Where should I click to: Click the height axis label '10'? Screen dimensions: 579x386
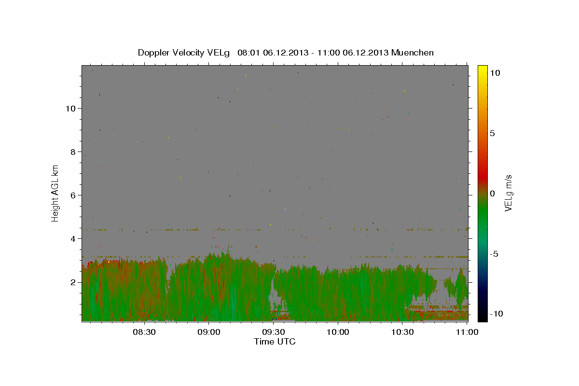tap(72, 108)
